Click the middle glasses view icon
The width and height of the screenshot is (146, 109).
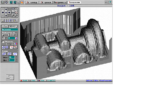click(x=13, y=12)
